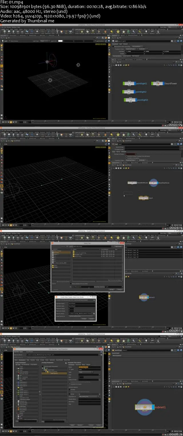Toggle Range checkbox in Parameter Description

pyautogui.click(x=69, y=394)
